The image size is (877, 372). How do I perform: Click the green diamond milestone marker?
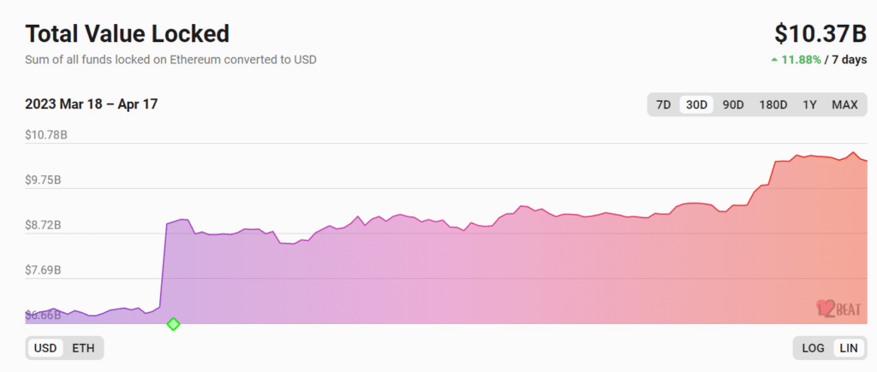pos(173,324)
